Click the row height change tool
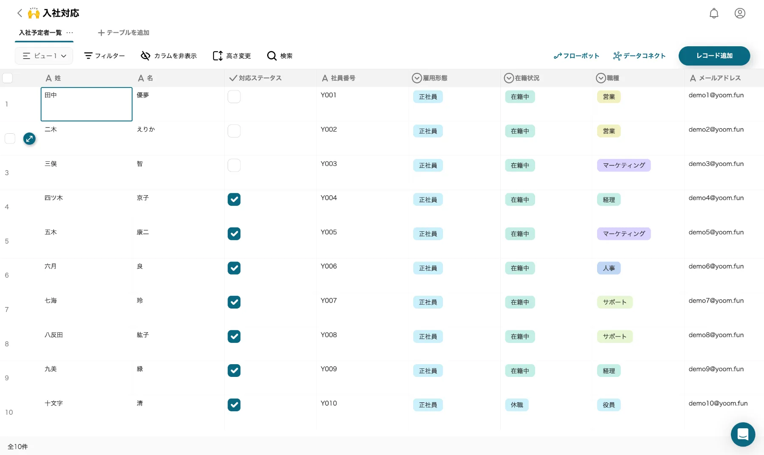 click(232, 56)
